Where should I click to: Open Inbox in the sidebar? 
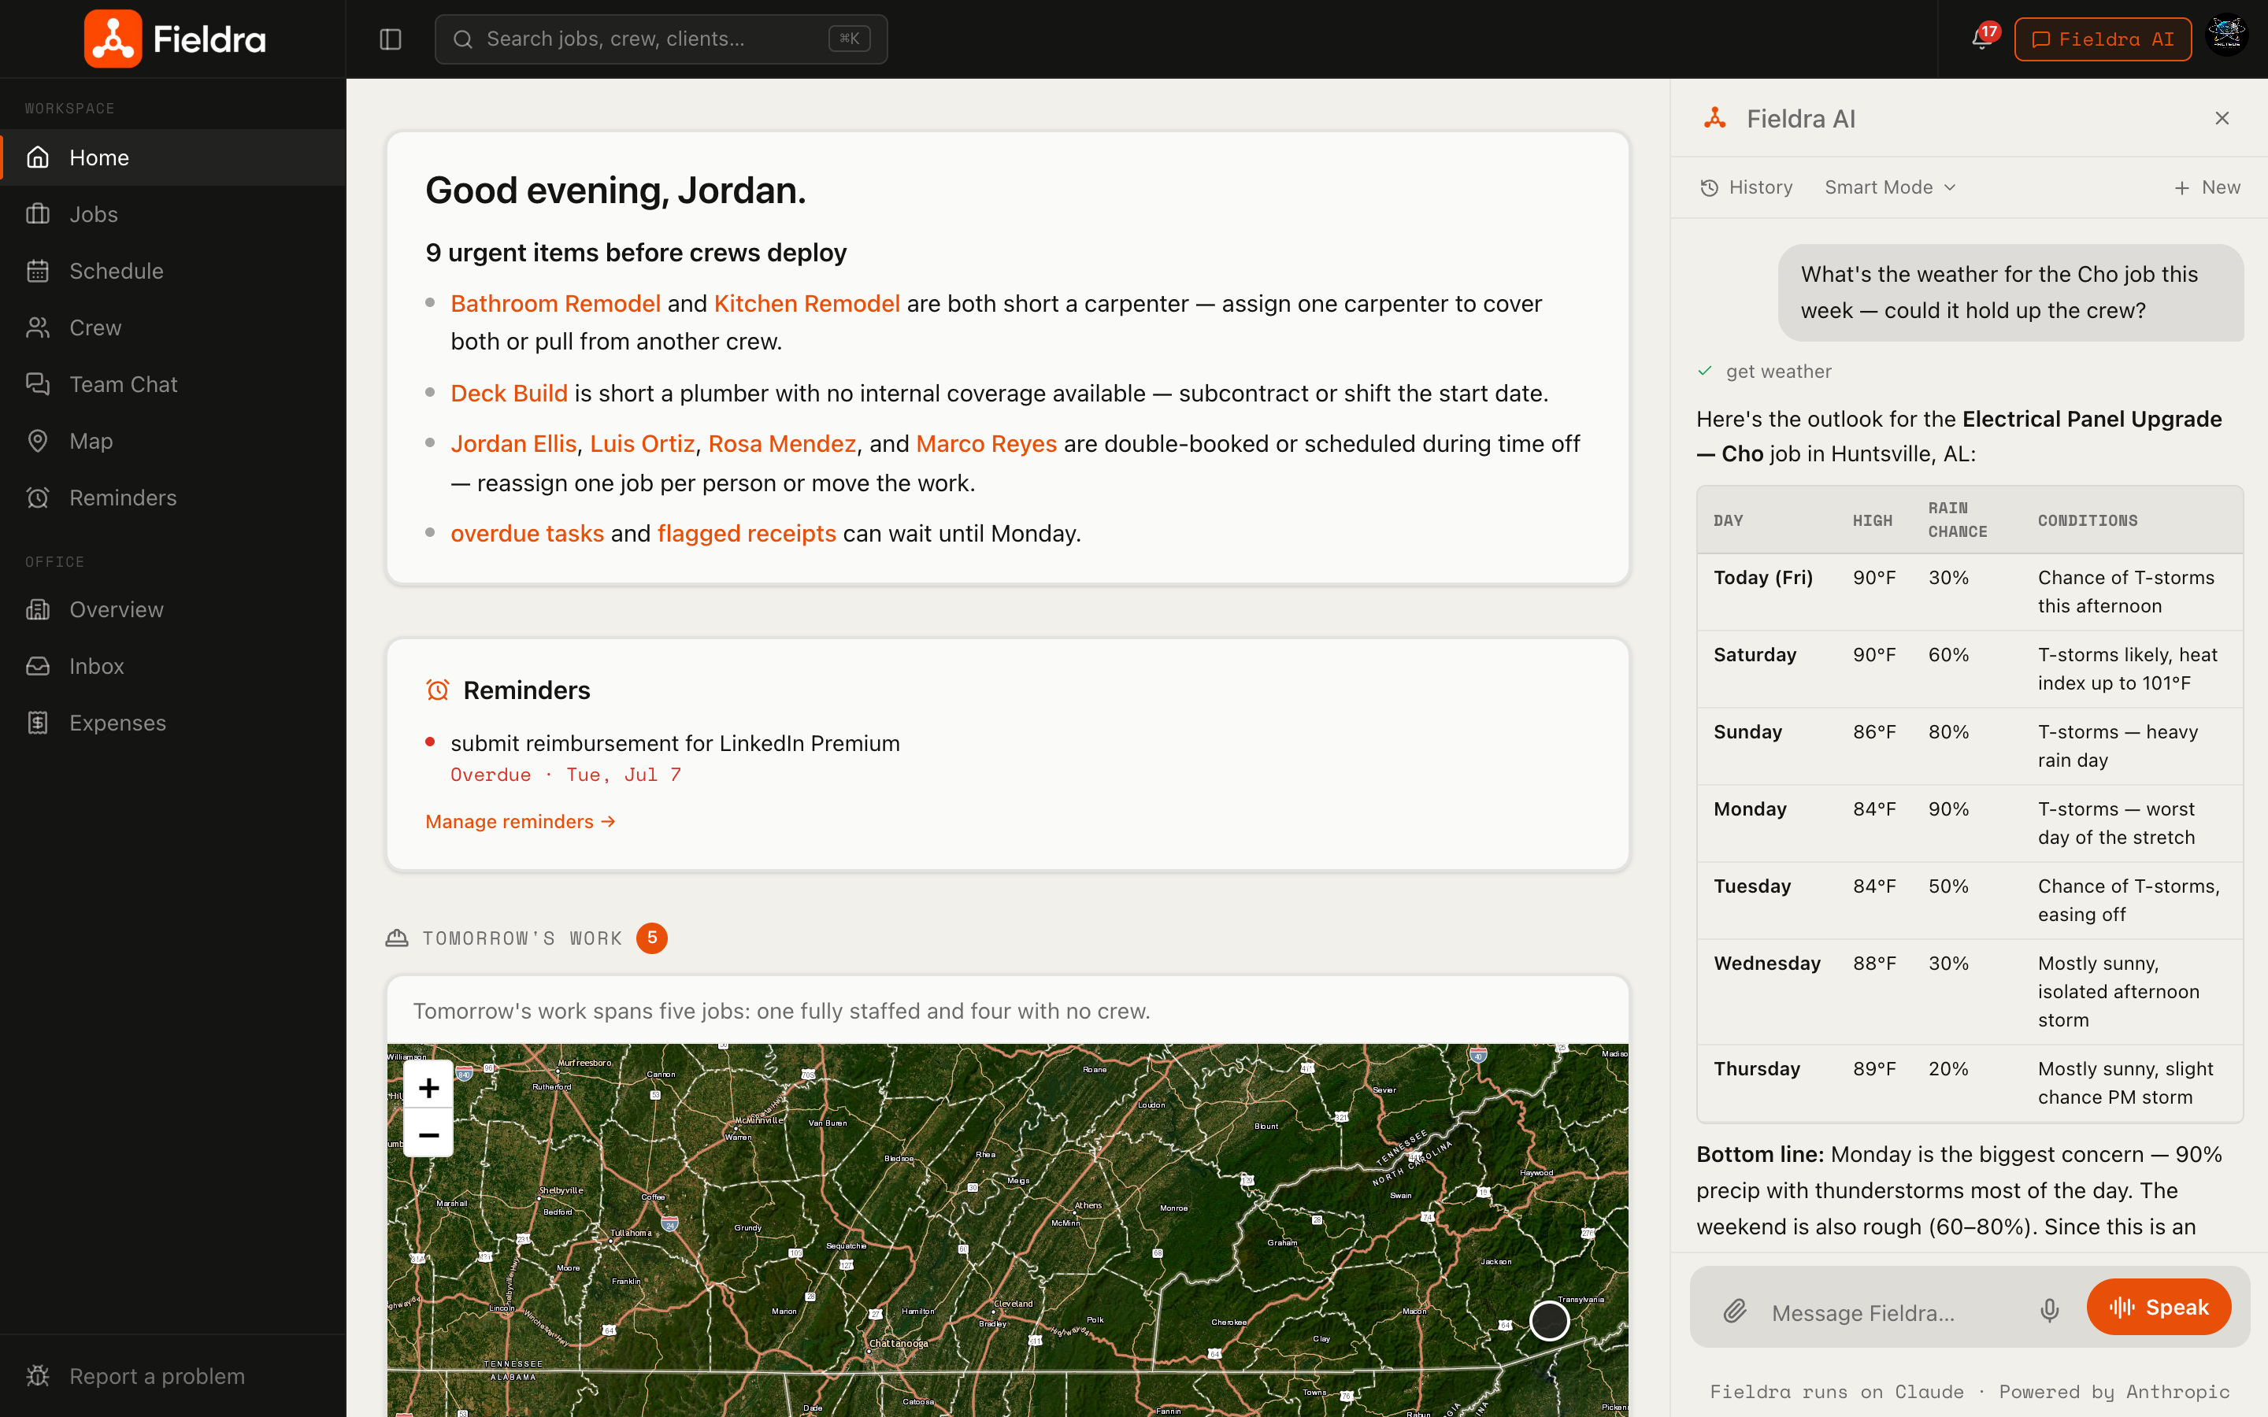pyautogui.click(x=172, y=666)
